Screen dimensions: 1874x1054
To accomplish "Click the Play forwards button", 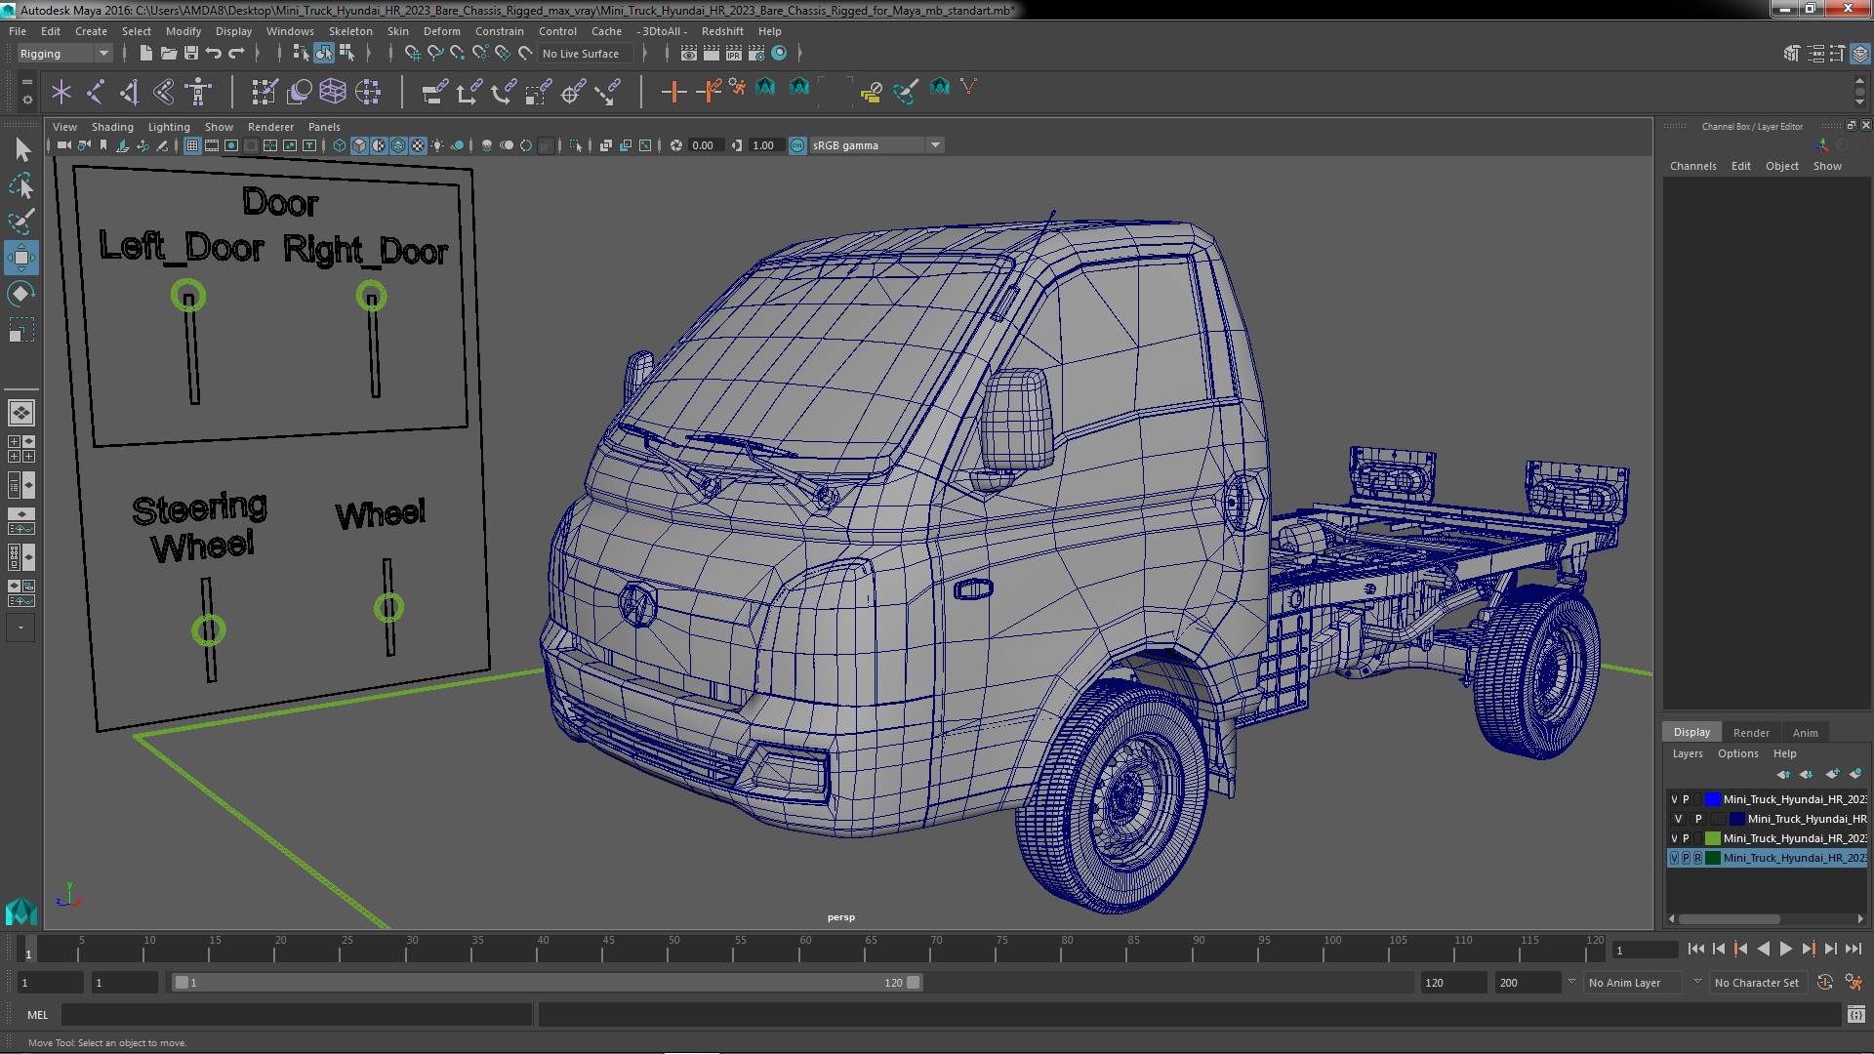I will coord(1786,949).
